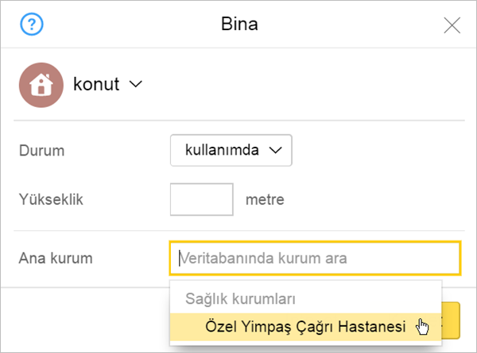Click the Ana kurum field label
Image resolution: width=477 pixels, height=353 pixels.
click(x=56, y=259)
